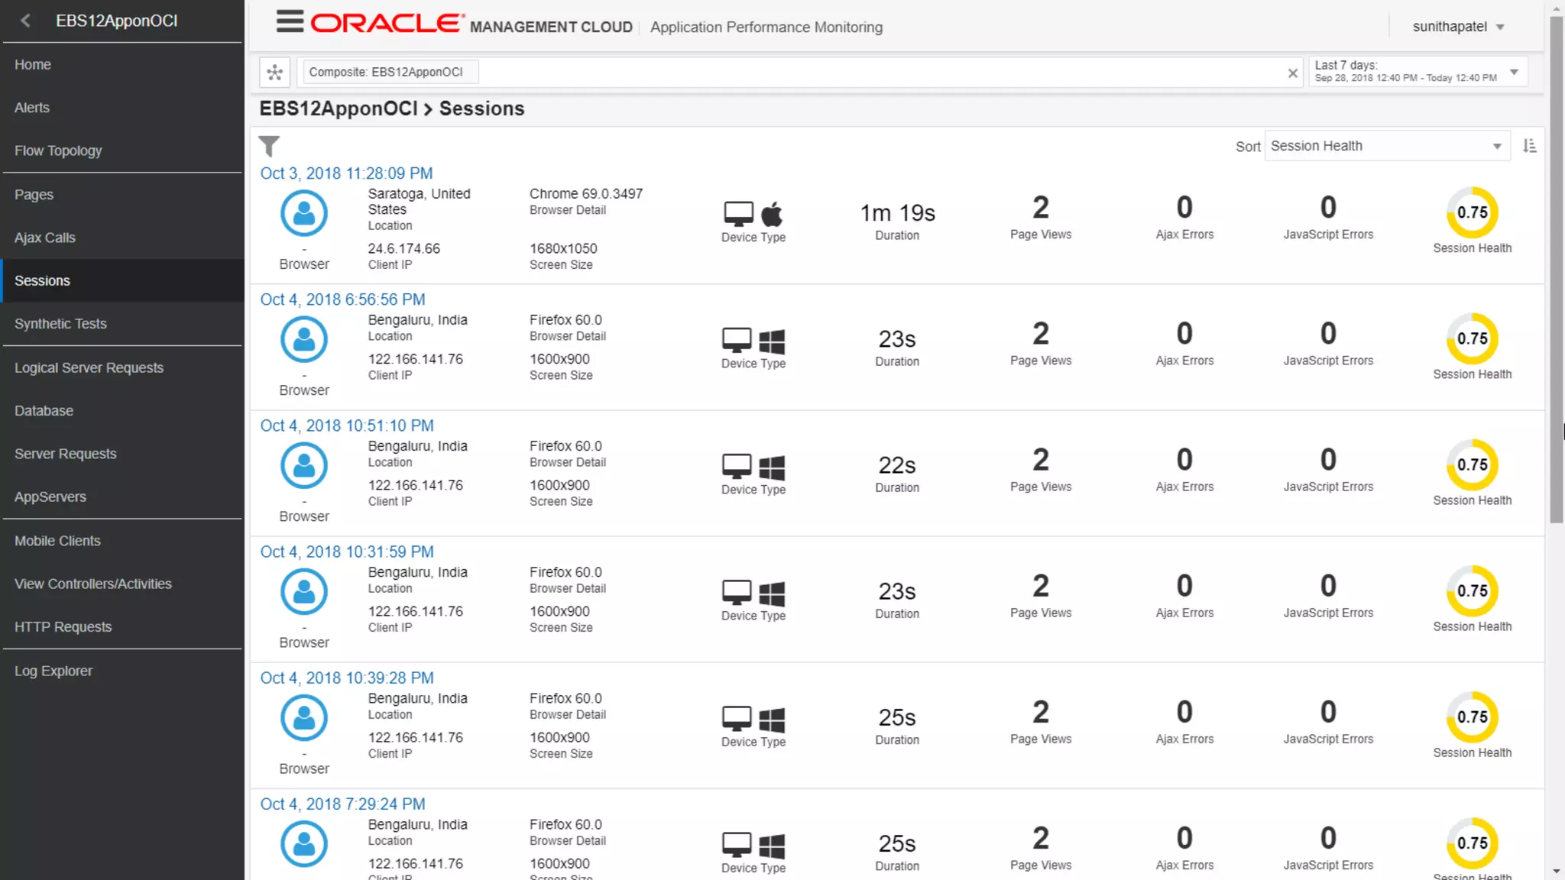Click the vertical scrollbar thumb
The height and width of the screenshot is (880, 1565).
pyautogui.click(x=1557, y=269)
